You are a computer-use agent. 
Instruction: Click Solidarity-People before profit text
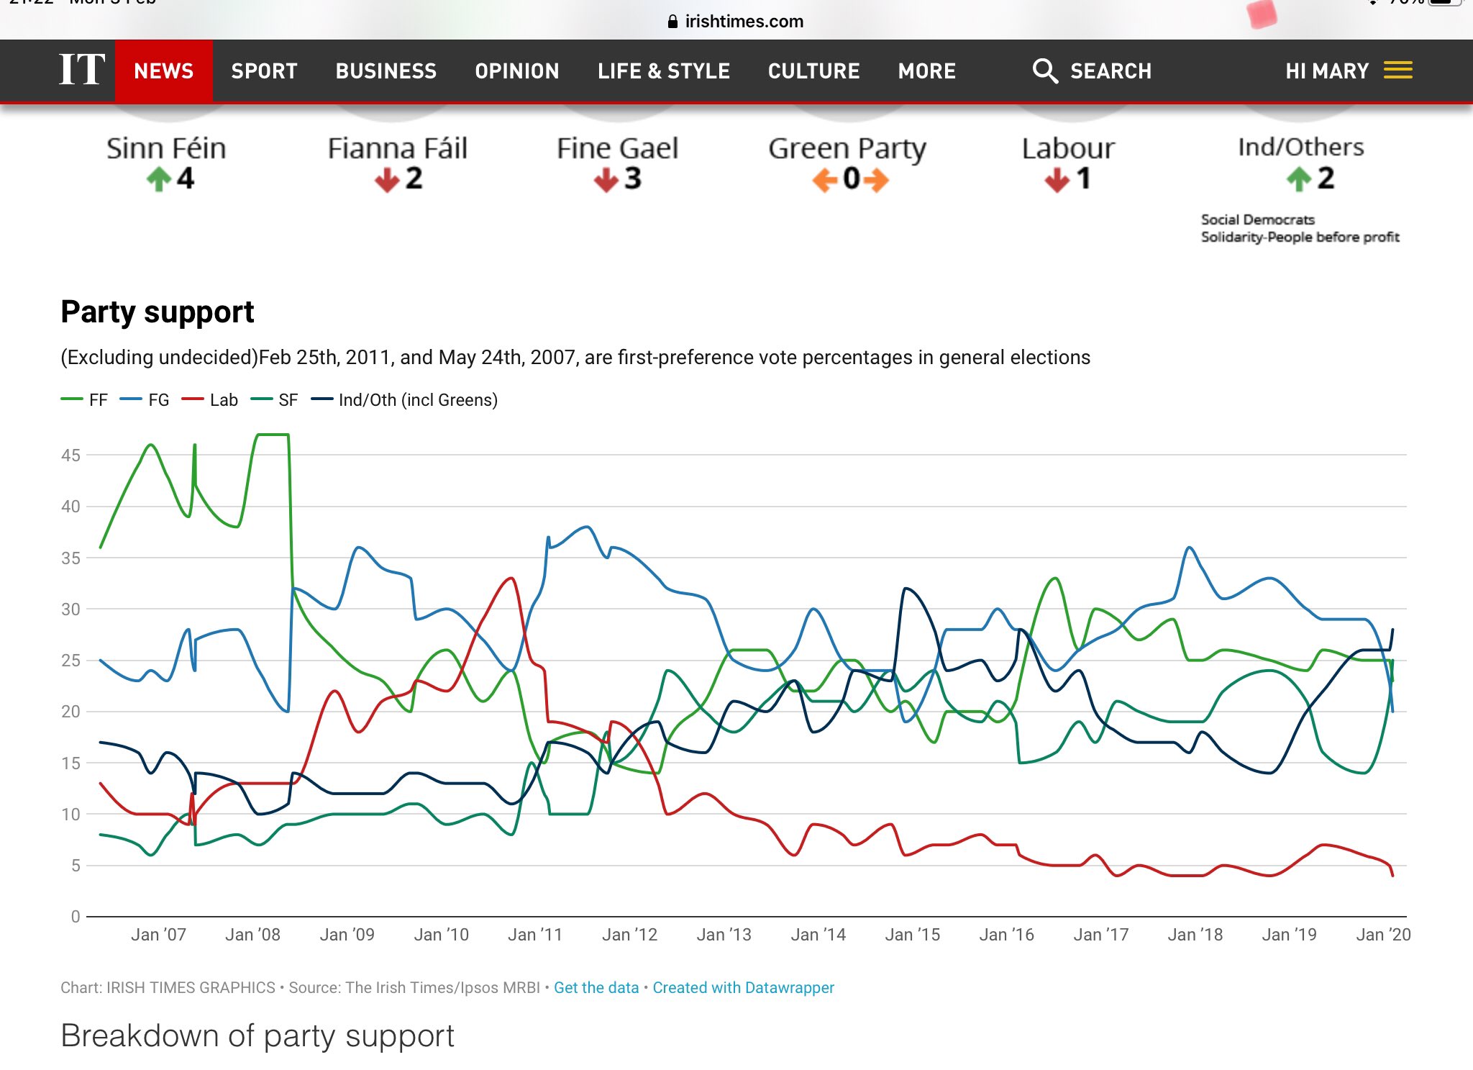pos(1300,237)
